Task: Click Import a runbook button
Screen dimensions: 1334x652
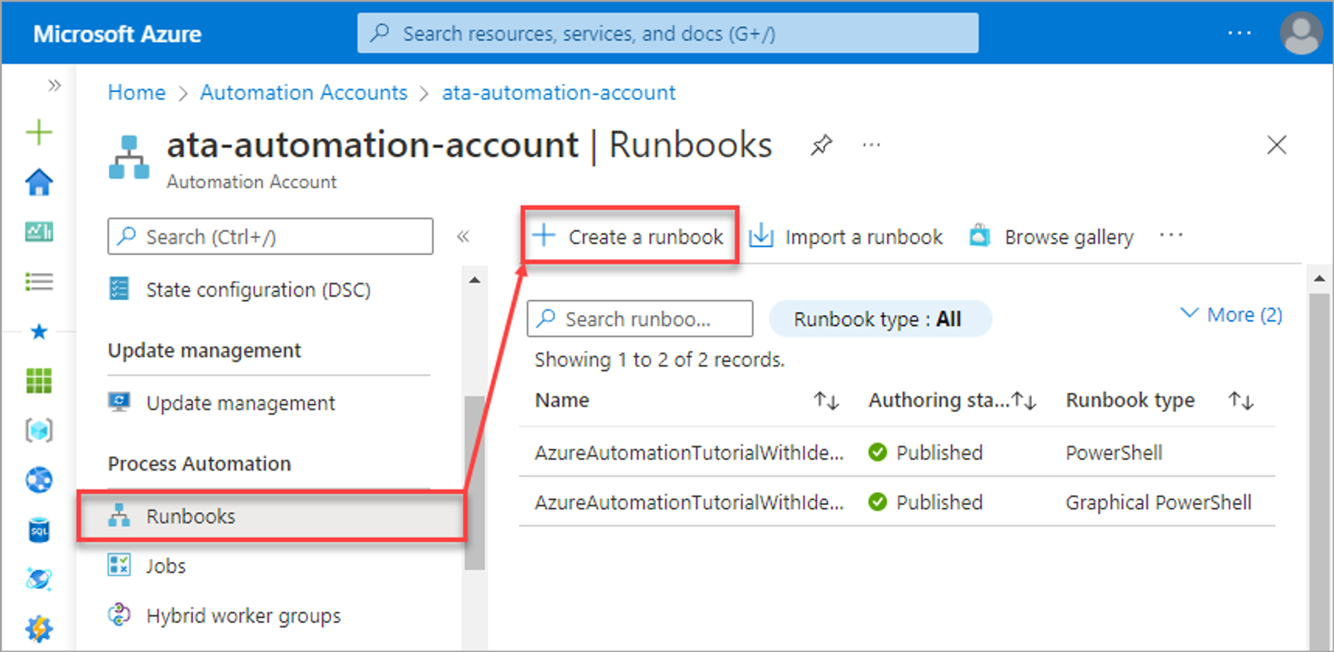Action: click(845, 237)
